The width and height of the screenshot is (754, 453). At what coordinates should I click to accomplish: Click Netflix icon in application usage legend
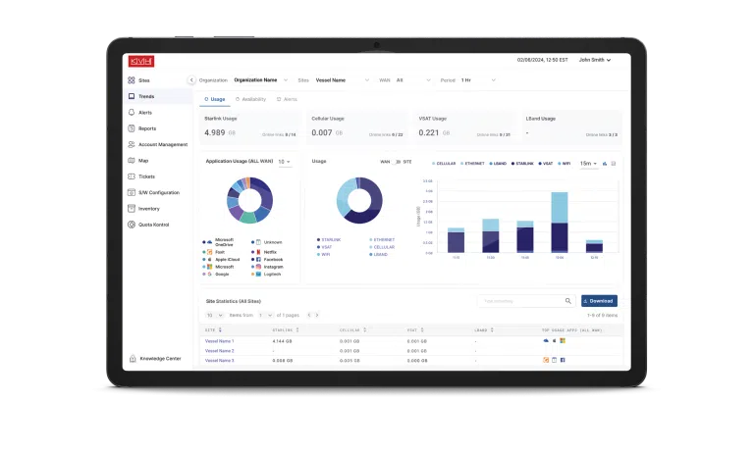(x=258, y=252)
